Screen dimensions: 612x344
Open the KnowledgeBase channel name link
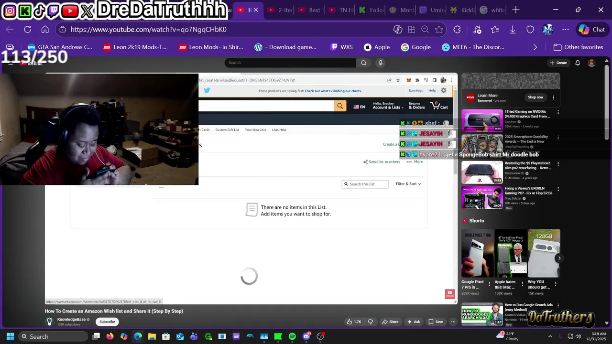pyautogui.click(x=71, y=319)
